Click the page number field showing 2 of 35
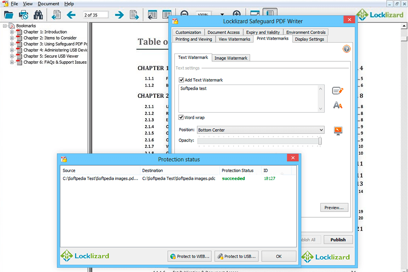408x272 pixels. click(96, 15)
